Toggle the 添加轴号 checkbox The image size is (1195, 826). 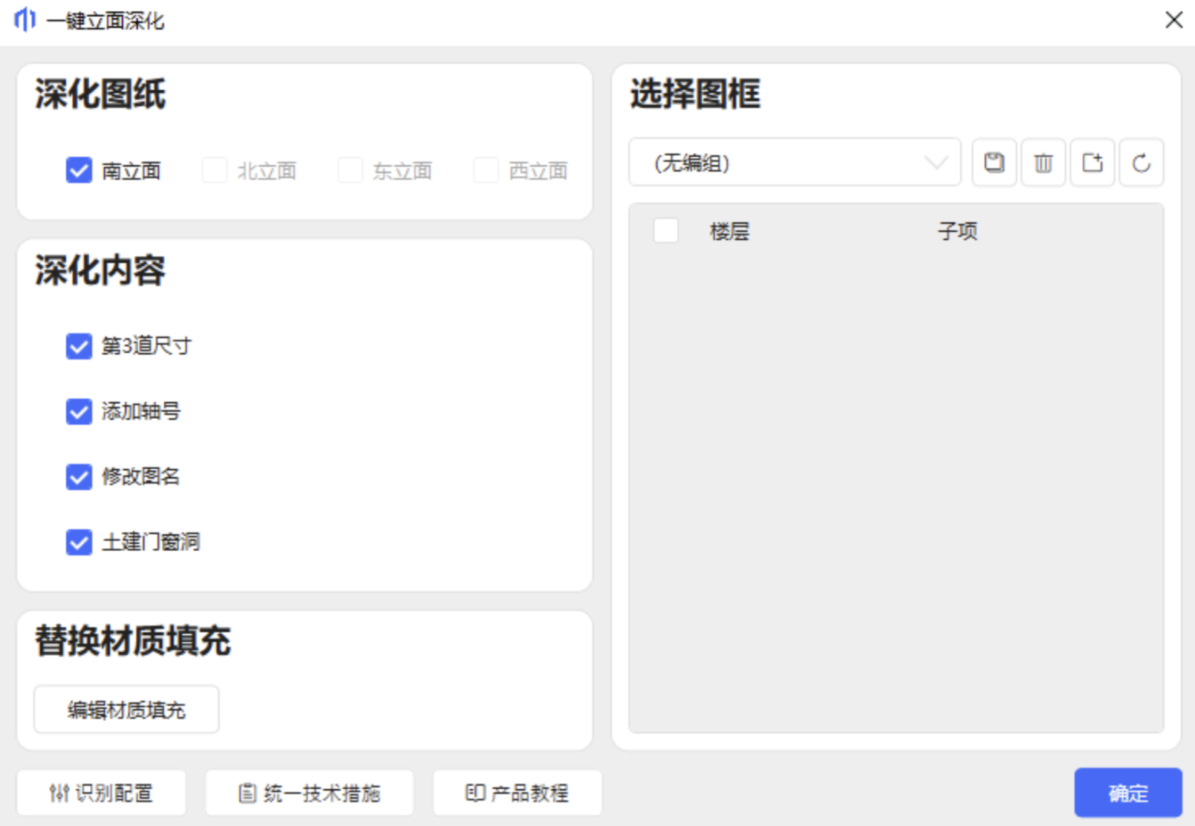(x=79, y=412)
